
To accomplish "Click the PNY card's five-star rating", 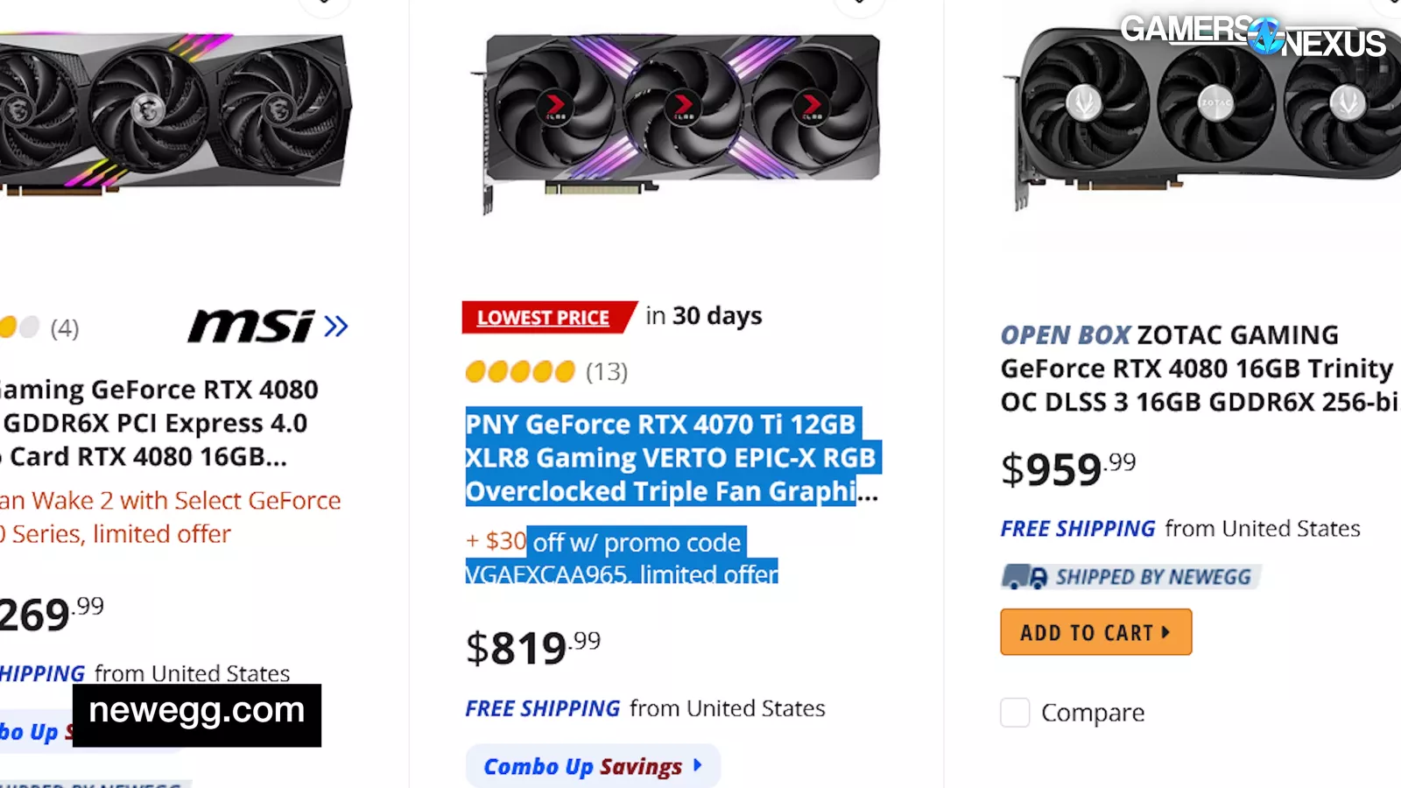I will click(x=520, y=372).
